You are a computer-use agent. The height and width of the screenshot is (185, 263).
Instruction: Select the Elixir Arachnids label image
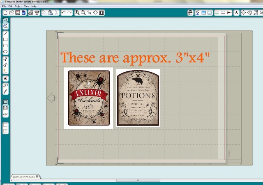click(x=89, y=98)
